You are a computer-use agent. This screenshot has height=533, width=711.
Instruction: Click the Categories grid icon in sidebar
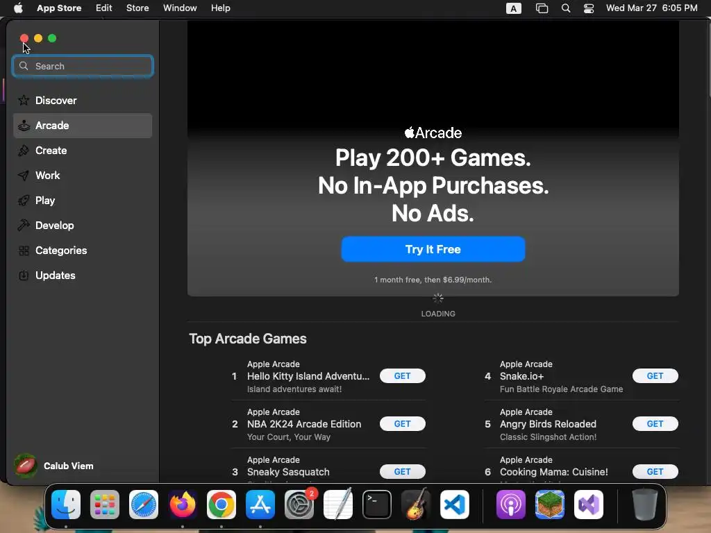click(x=24, y=250)
